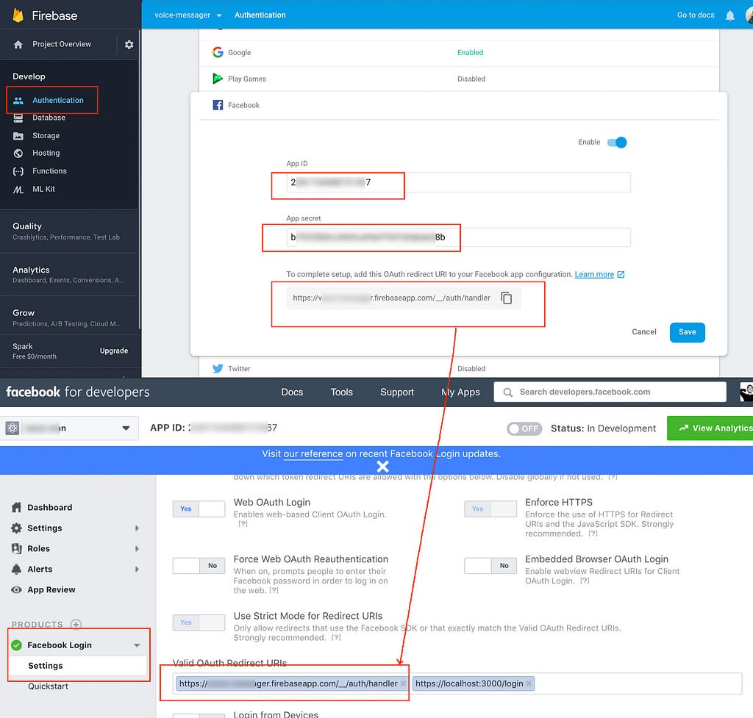
Task: Click the Facebook search magnifier icon
Action: [507, 392]
